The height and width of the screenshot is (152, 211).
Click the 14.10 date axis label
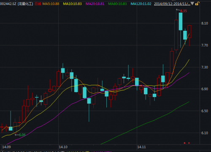click(x=63, y=147)
